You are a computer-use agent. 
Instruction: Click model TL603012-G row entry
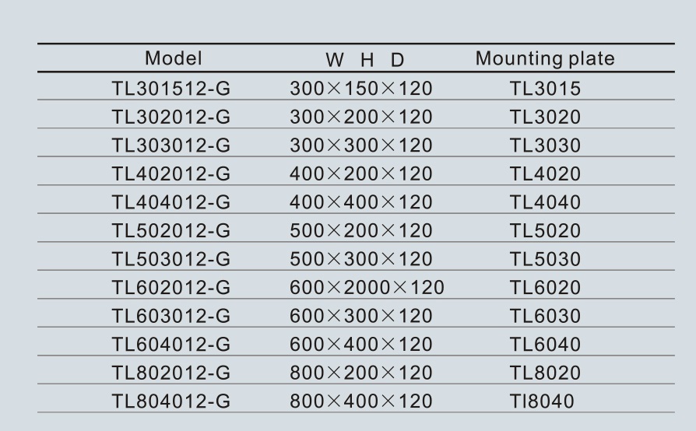click(x=171, y=316)
